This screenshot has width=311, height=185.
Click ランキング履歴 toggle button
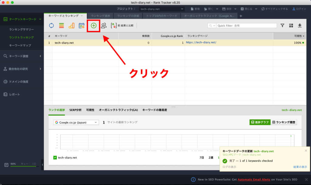[x=284, y=122]
